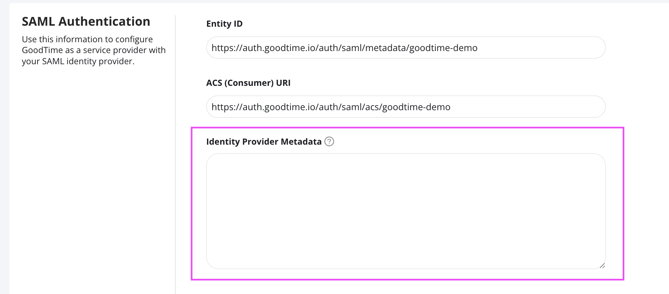The image size is (669, 294).
Task: Click "goodtime-demo" in the ACS URI
Action: click(x=416, y=107)
